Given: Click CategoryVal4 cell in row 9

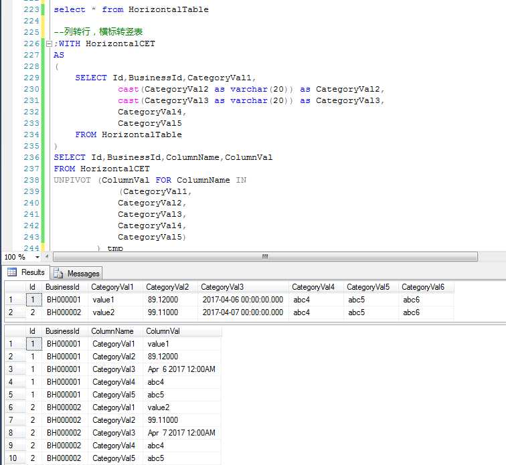Looking at the screenshot, I should point(115,446).
